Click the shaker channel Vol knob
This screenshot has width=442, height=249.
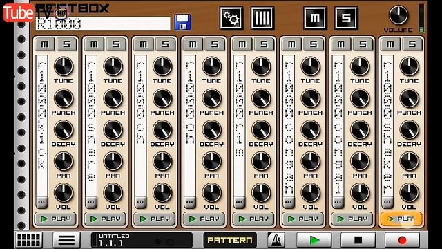pos(409,193)
